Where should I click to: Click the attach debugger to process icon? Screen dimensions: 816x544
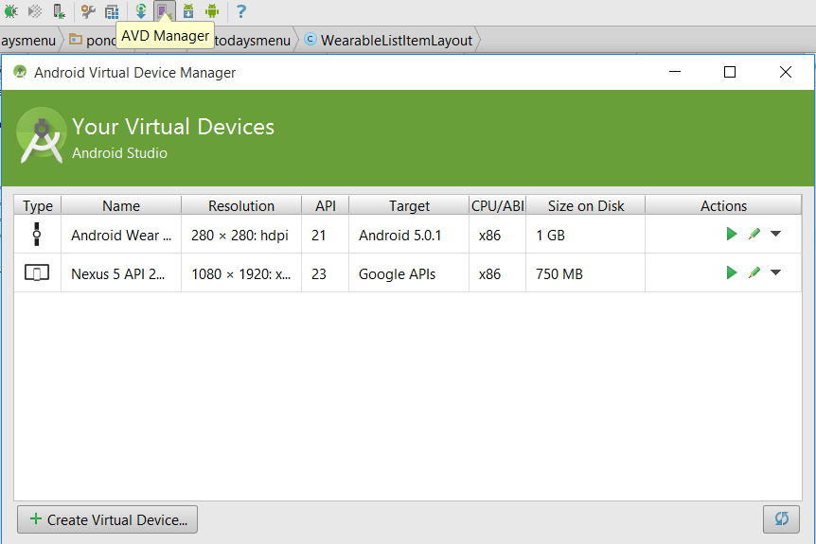coord(59,11)
